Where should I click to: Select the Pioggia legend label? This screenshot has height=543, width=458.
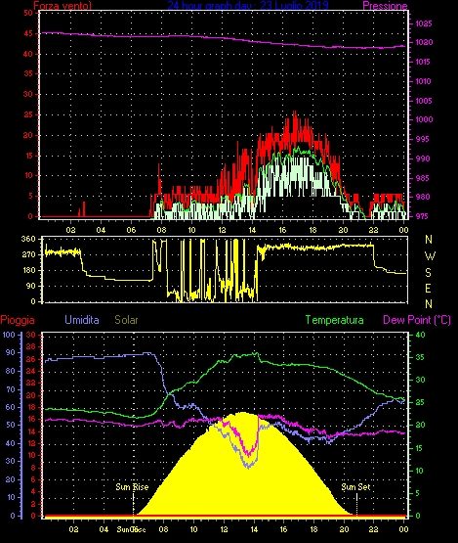(18, 320)
